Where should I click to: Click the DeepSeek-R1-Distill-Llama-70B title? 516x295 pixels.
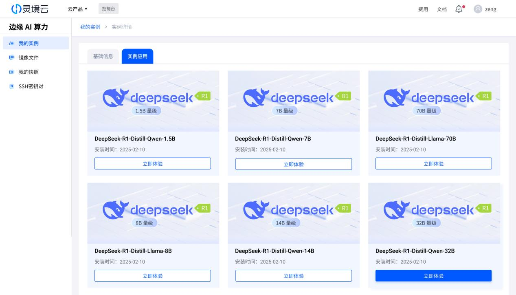416,139
